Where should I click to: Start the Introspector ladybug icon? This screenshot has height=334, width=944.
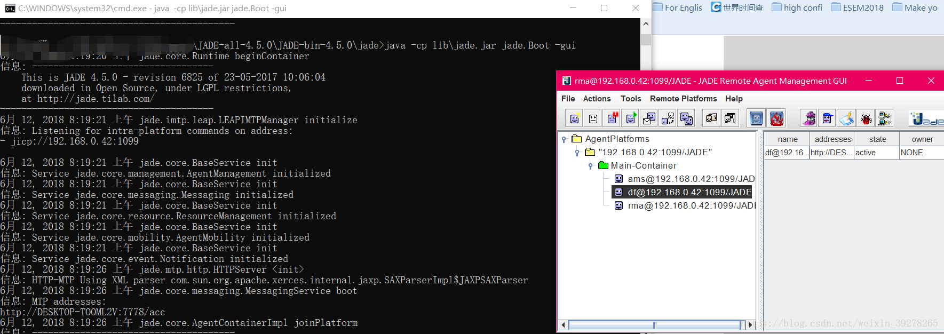pos(866,118)
